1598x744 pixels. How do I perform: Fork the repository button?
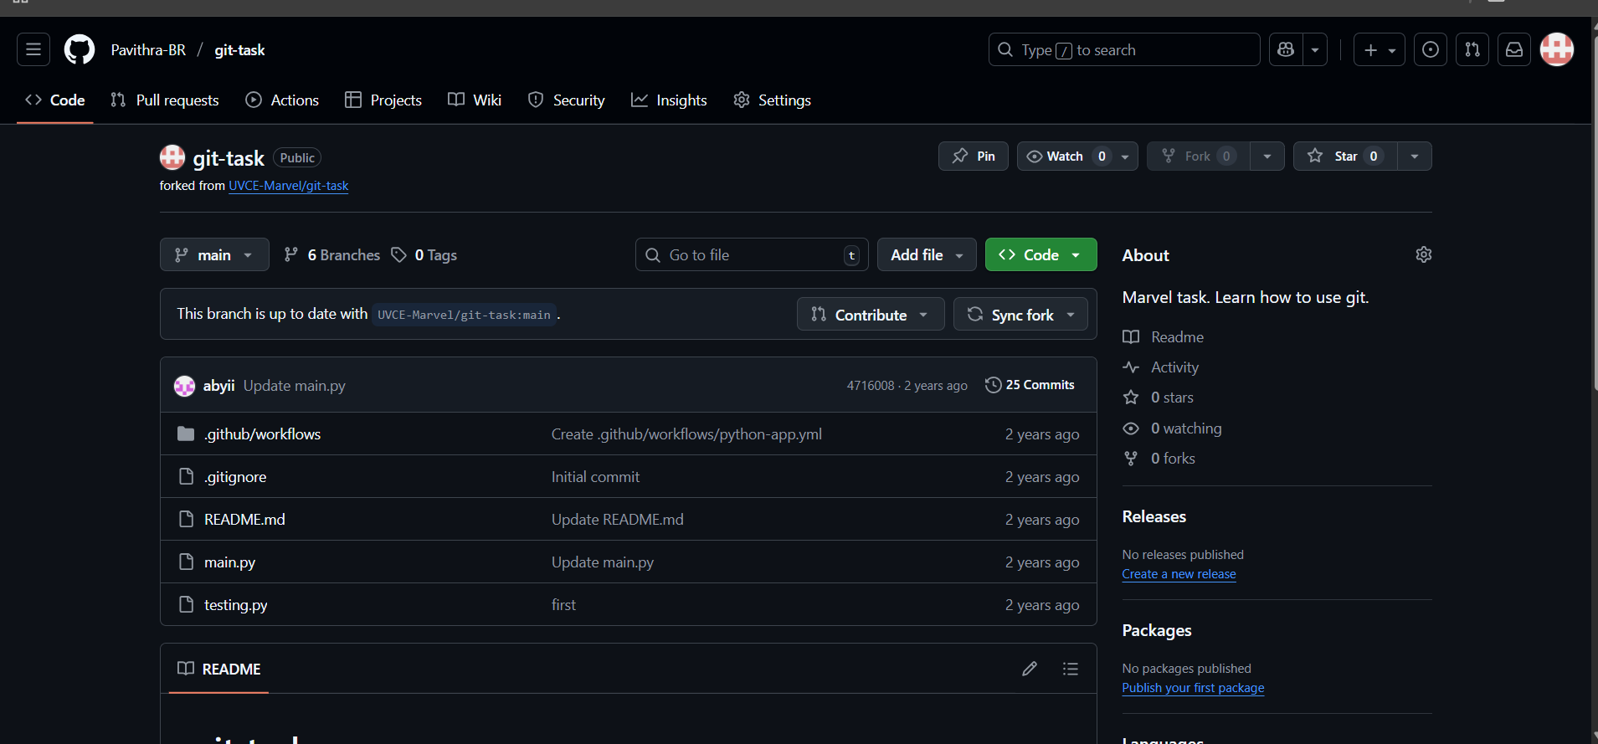coord(1198,156)
